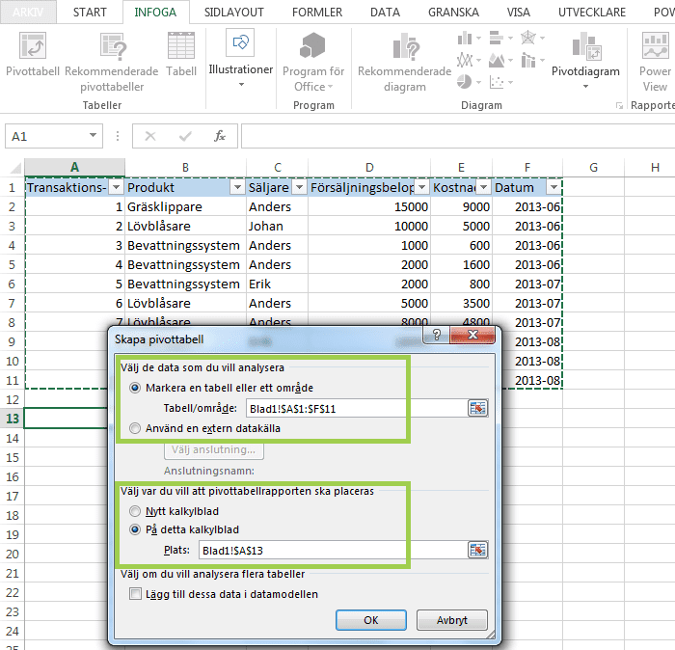This screenshot has width=675, height=650.
Task: Click the Johan cell
Action: coord(278,226)
